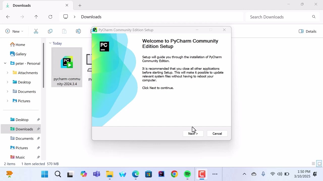Open Camtasia red taskbar icon
This screenshot has width=323, height=181.
coord(202,174)
